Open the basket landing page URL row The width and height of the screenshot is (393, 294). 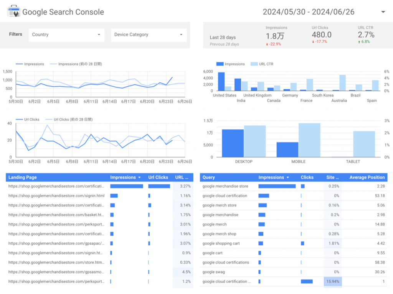99,215
